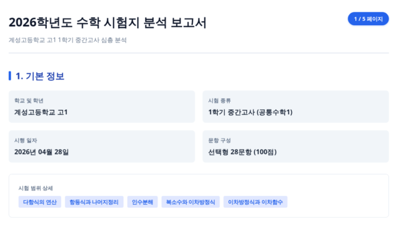Screen dimensions: 398x225
Task: Click the "문항 구성" field label
Action: (220, 140)
